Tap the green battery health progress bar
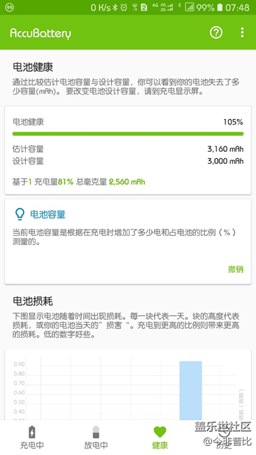256x455 pixels. click(x=128, y=134)
